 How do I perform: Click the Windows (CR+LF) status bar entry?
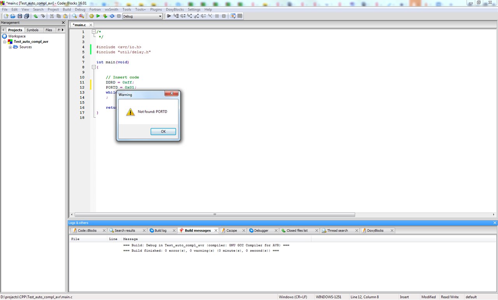coord(293,297)
